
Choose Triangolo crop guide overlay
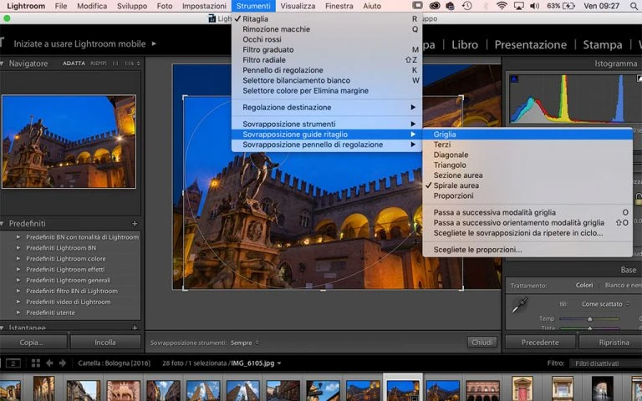(x=527, y=165)
